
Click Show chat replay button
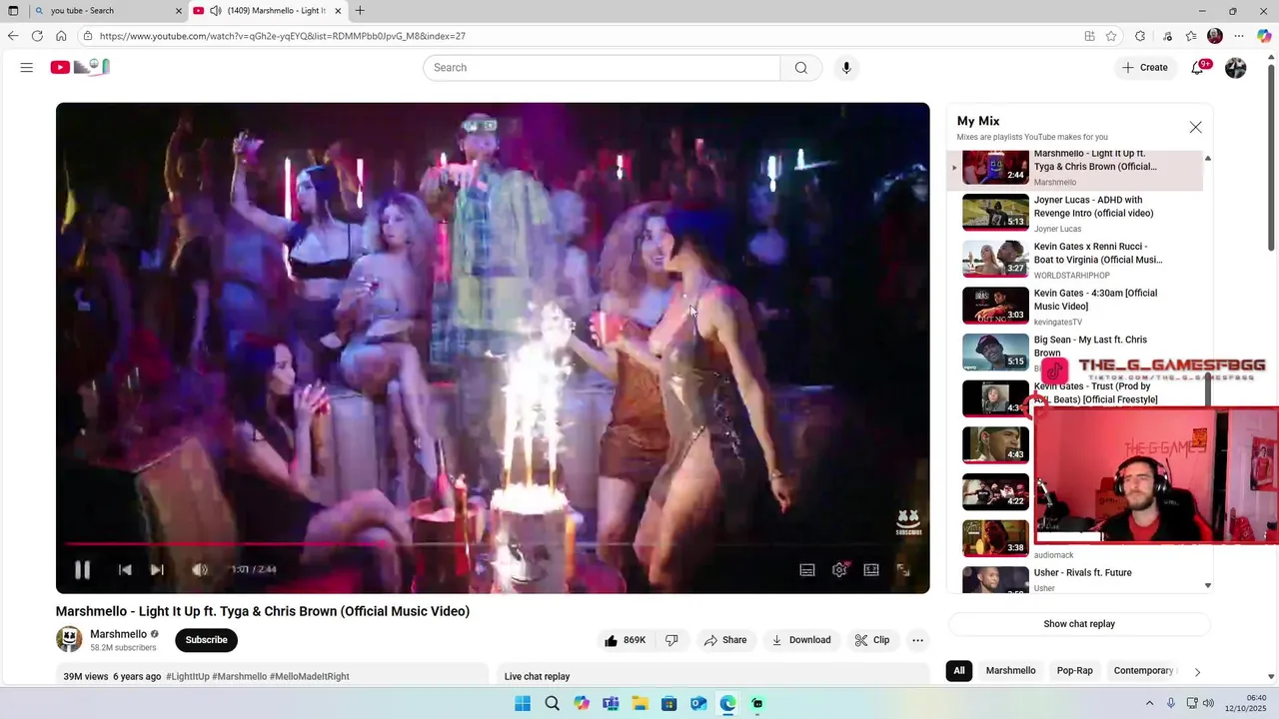click(x=1079, y=624)
